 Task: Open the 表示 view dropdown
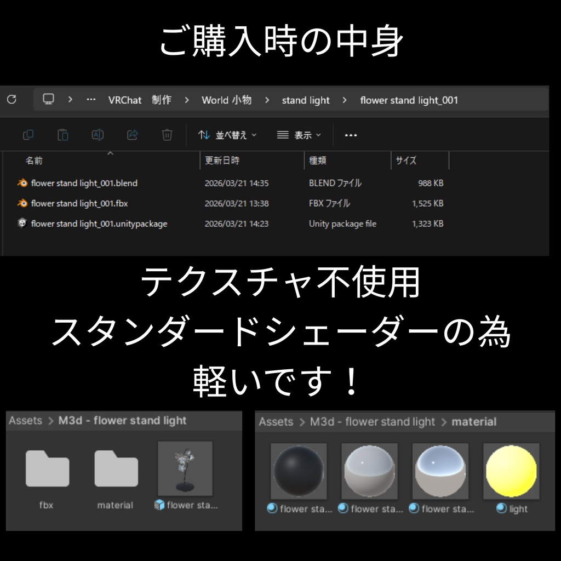(299, 135)
